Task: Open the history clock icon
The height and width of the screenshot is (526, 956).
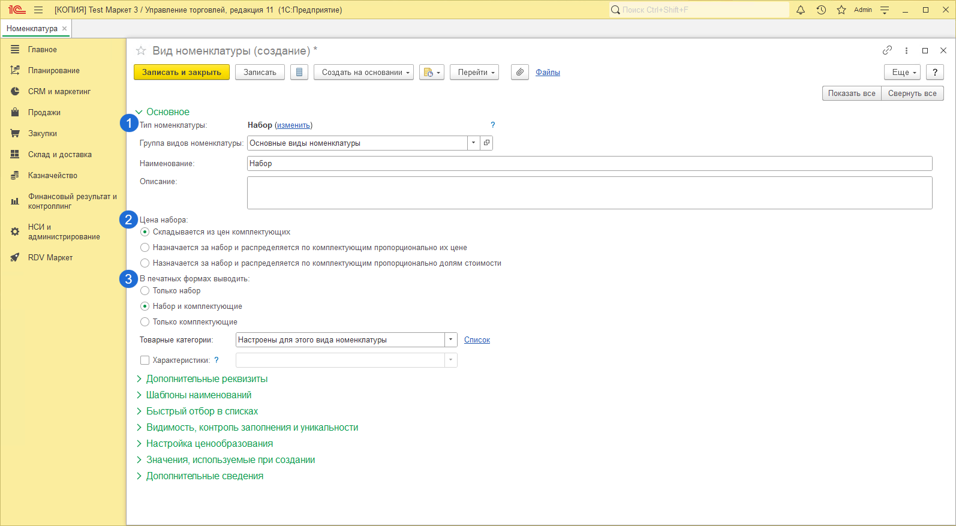Action: point(821,10)
